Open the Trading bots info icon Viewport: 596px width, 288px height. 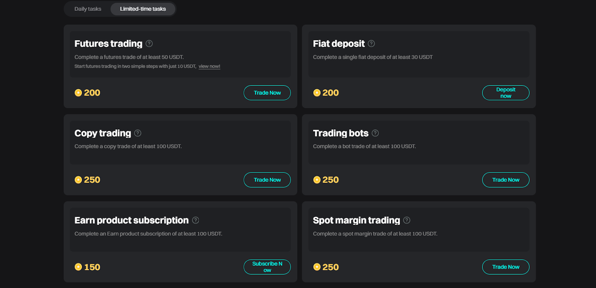(x=375, y=133)
